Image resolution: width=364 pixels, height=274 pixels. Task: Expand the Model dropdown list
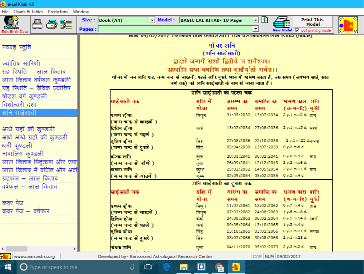pos(255,20)
